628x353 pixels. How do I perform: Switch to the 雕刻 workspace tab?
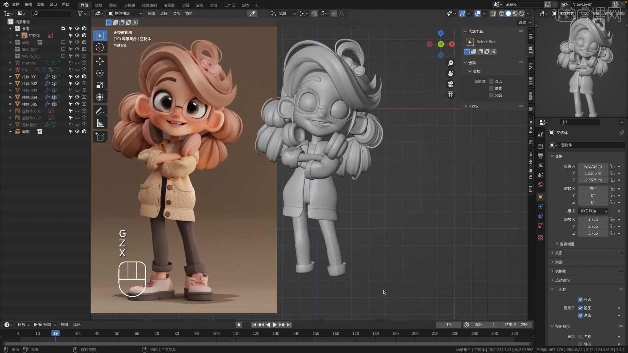113,5
